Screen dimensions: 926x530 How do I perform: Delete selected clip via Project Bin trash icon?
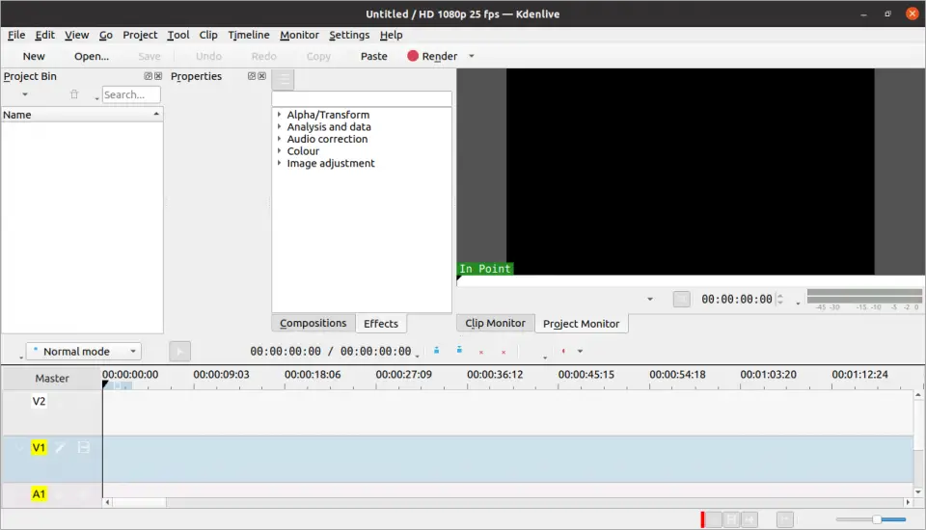[74, 94]
